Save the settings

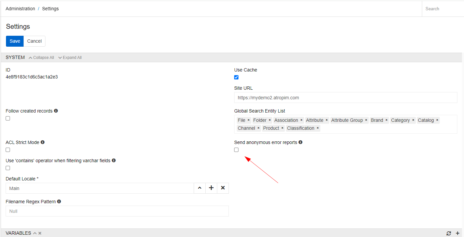[15, 41]
